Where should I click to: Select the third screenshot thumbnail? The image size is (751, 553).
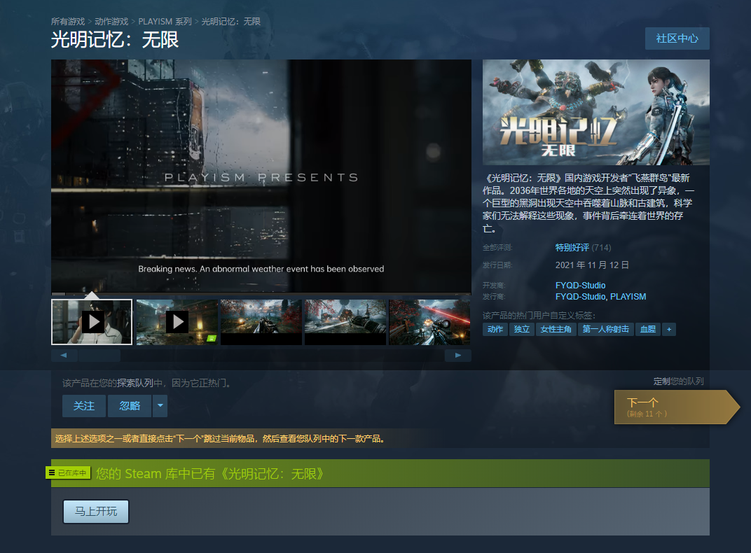(261, 322)
